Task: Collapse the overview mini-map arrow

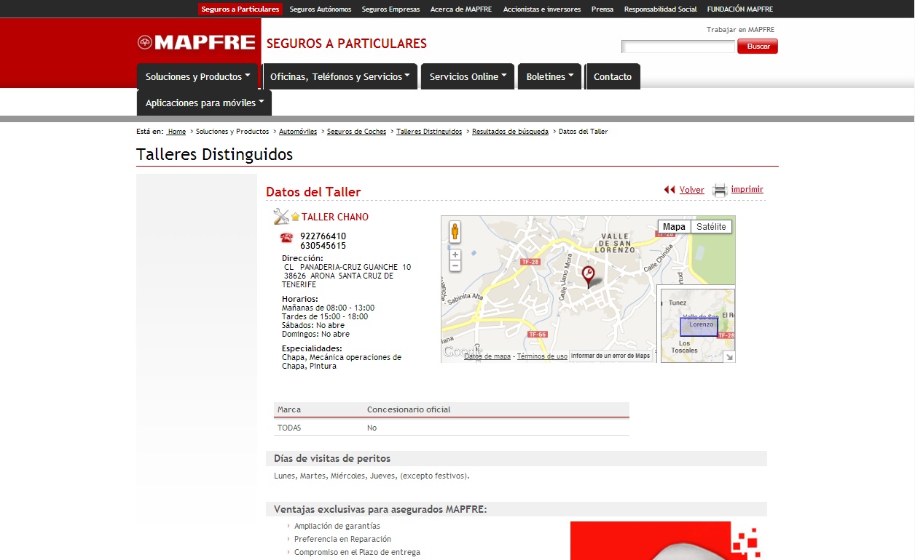Action: coord(729,356)
